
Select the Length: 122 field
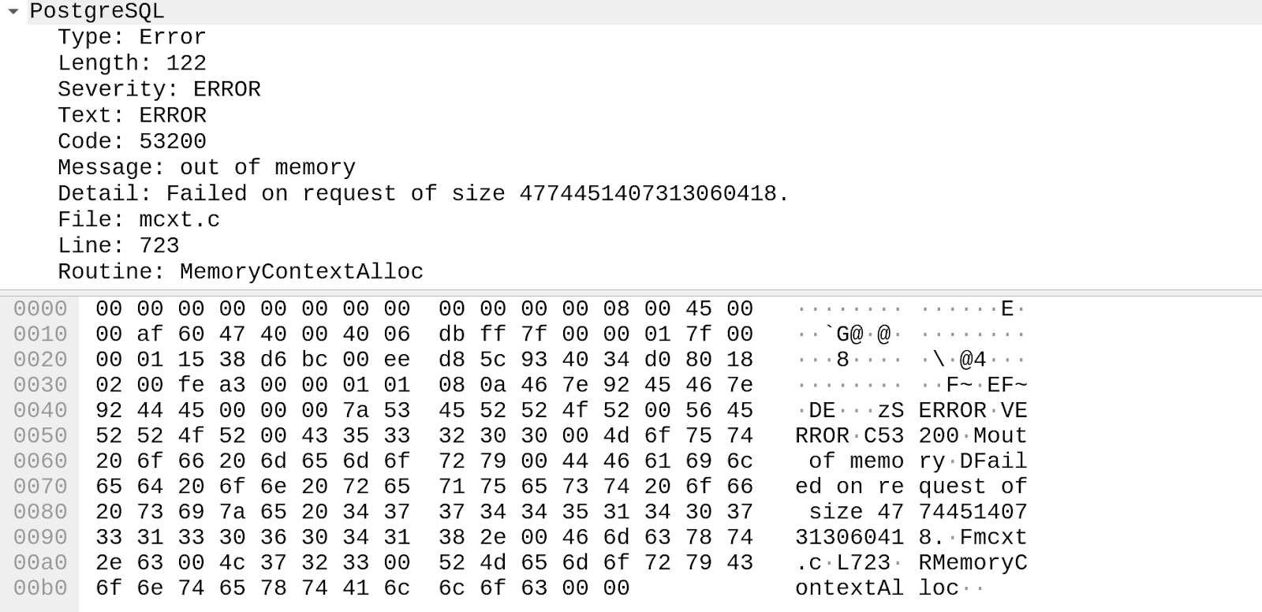click(x=132, y=63)
